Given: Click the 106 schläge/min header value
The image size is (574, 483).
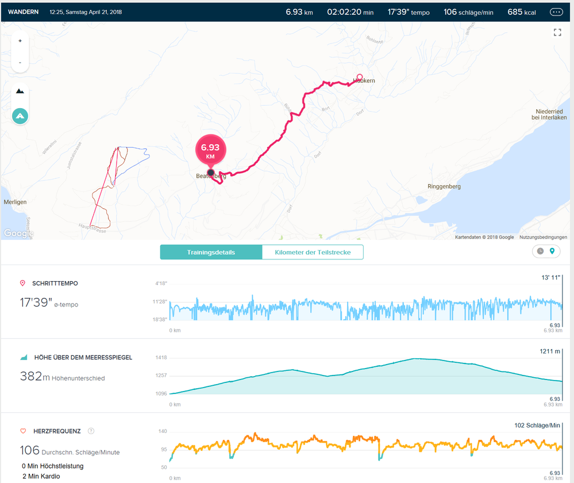Looking at the screenshot, I should 469,12.
